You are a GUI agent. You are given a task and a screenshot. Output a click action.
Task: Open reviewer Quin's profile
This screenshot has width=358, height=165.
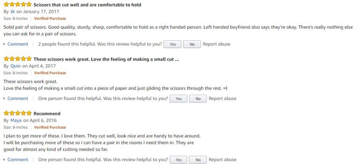pyautogui.click(x=16, y=66)
